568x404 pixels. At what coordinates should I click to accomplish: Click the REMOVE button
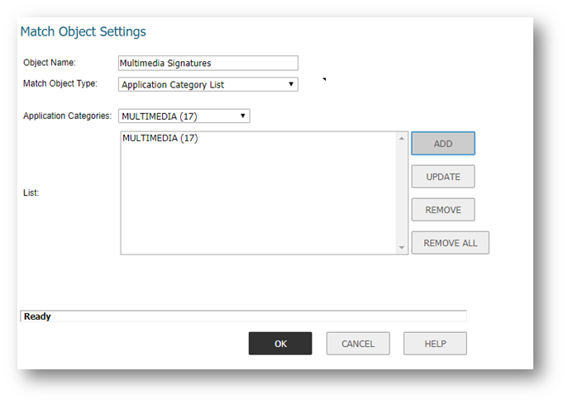pos(442,210)
